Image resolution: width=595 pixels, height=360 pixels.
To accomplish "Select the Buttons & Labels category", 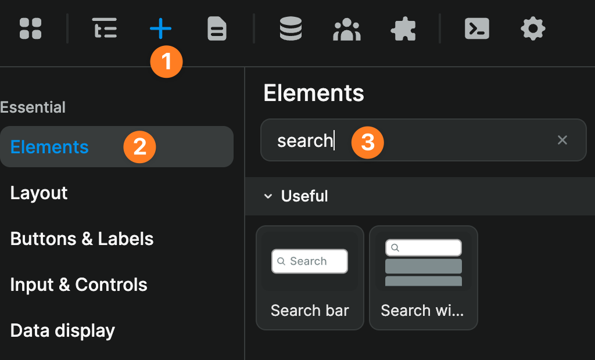I will [x=81, y=239].
